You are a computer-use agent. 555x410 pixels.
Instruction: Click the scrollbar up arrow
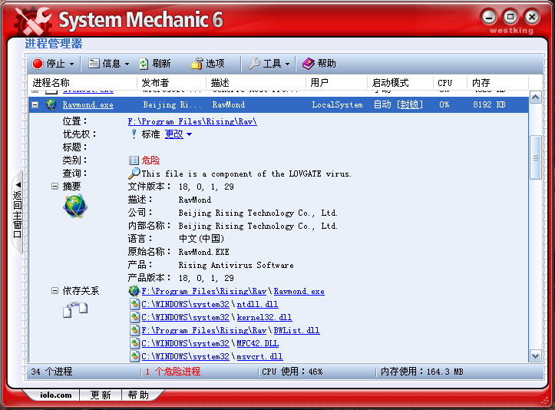click(536, 98)
